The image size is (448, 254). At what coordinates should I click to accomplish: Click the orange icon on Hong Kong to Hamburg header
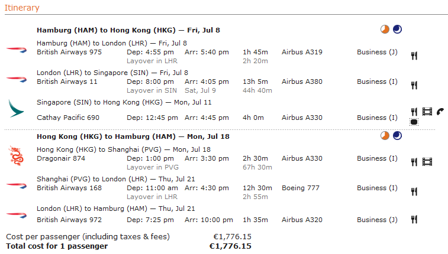(385, 136)
